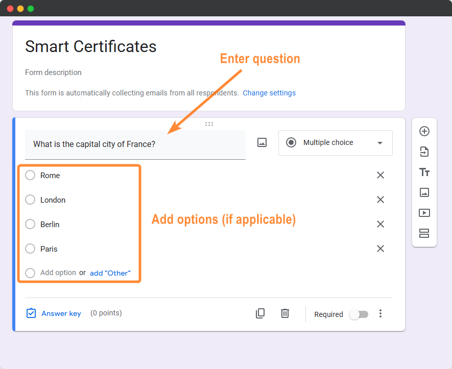Screen dimensions: 452x369
Task: Remove the Berlin option with its X
Action: 380,224
